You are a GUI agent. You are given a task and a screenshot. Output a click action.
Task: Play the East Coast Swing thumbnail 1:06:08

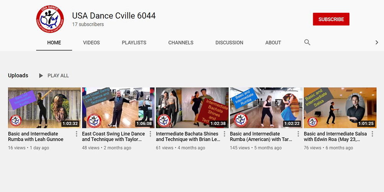[x=118, y=108]
